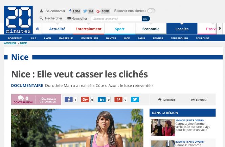225x147 pixels.
Task: Open the Cannes femme verbalisée article thumbnail
Action: 163,127
